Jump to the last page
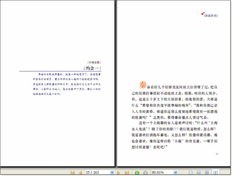This screenshot has width=232, height=176. [x=127, y=173]
